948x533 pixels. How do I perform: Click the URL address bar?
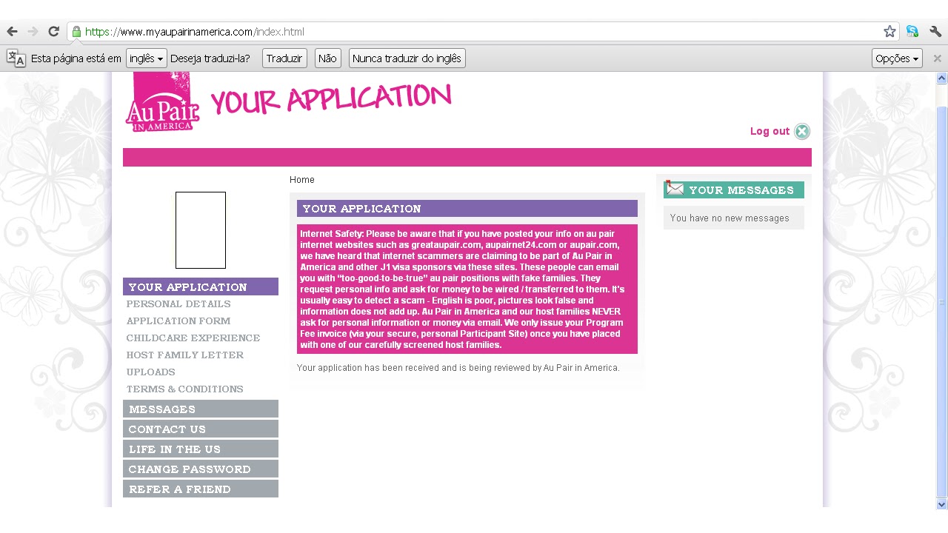481,32
